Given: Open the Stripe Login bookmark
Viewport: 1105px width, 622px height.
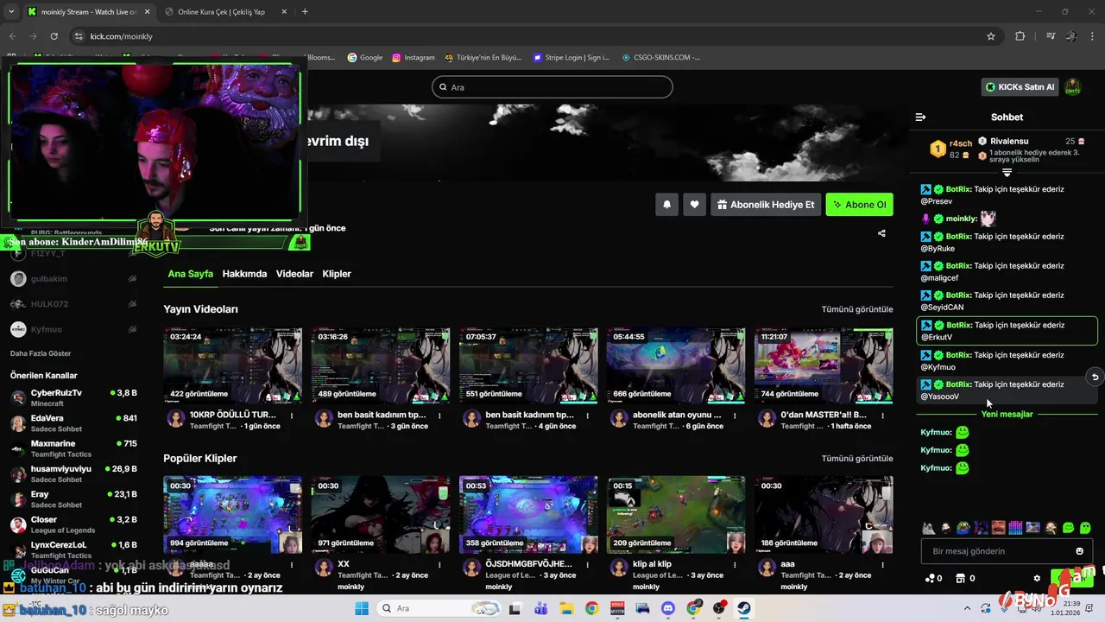Looking at the screenshot, I should pyautogui.click(x=571, y=58).
